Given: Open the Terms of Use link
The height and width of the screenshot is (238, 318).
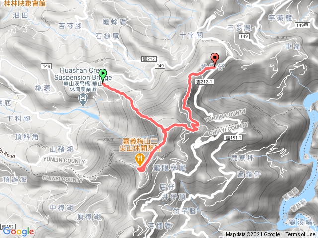Looking at the screenshot, I should click(301, 234).
